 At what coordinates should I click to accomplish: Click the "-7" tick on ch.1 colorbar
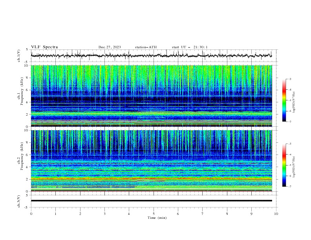(289, 122)
